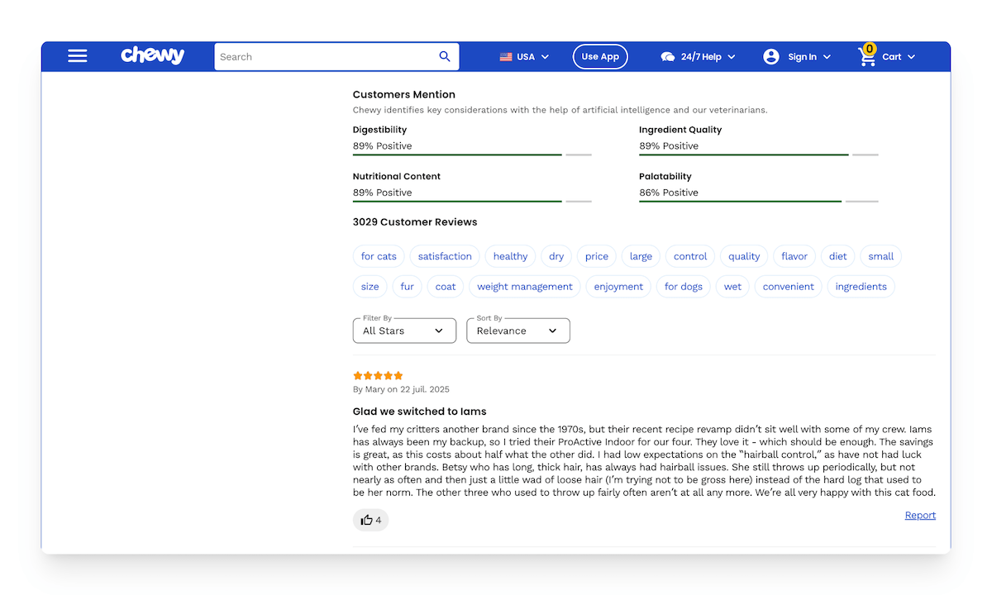The image size is (992, 595).
Task: Click the 'Glad we switched to Iams' title
Action: tap(420, 412)
